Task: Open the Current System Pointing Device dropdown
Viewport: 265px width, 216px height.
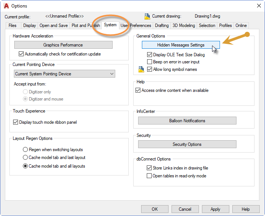Action: click(x=65, y=74)
